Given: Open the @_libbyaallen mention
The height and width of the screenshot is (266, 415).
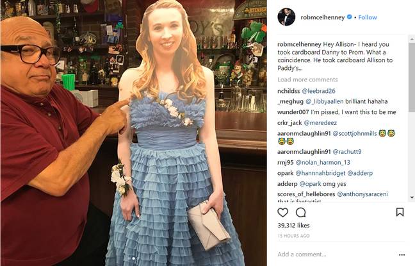Looking at the screenshot, I should [x=325, y=101].
